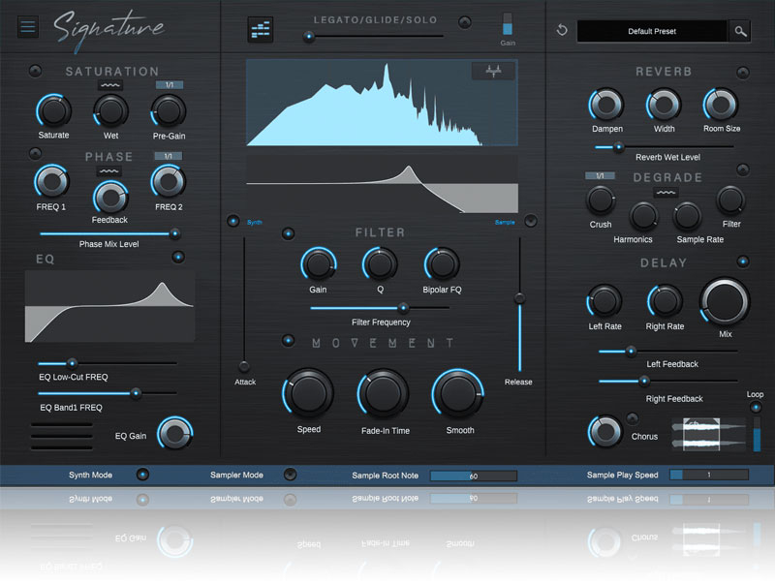Image resolution: width=775 pixels, height=584 pixels.
Task: Click the preset search magnifier icon
Action: (x=740, y=31)
